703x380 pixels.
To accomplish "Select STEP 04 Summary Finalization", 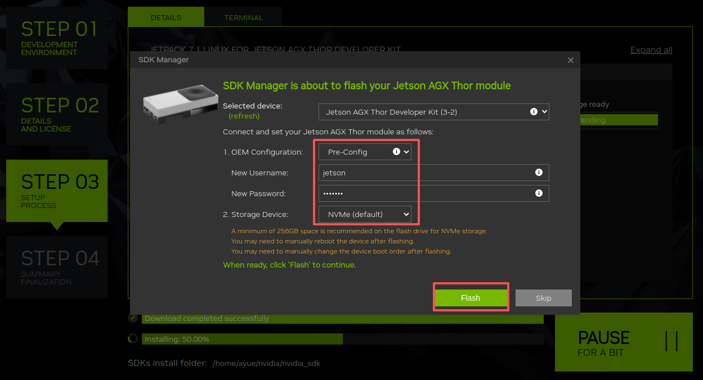I will 57,267.
